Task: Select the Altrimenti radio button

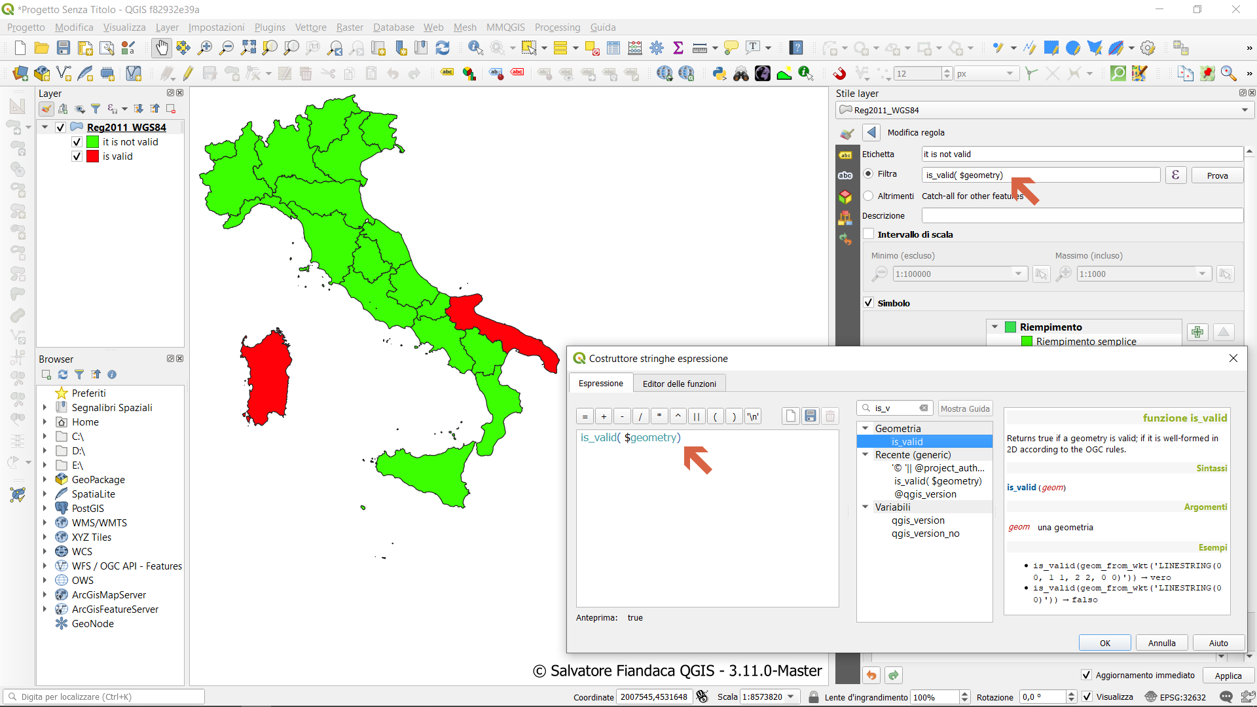Action: pos(868,196)
